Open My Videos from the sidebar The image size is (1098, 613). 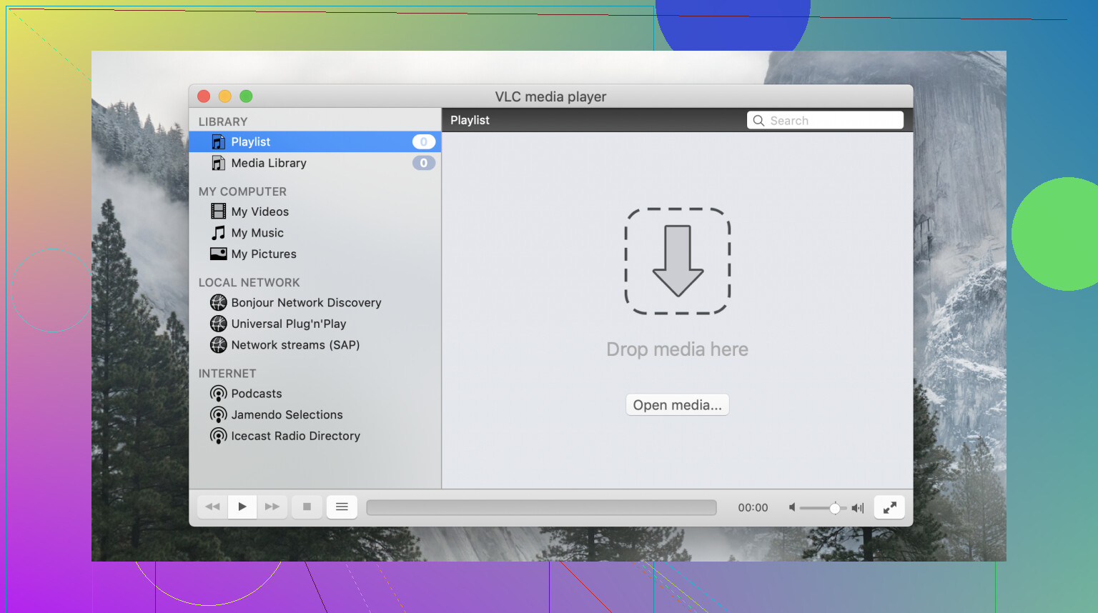(259, 211)
